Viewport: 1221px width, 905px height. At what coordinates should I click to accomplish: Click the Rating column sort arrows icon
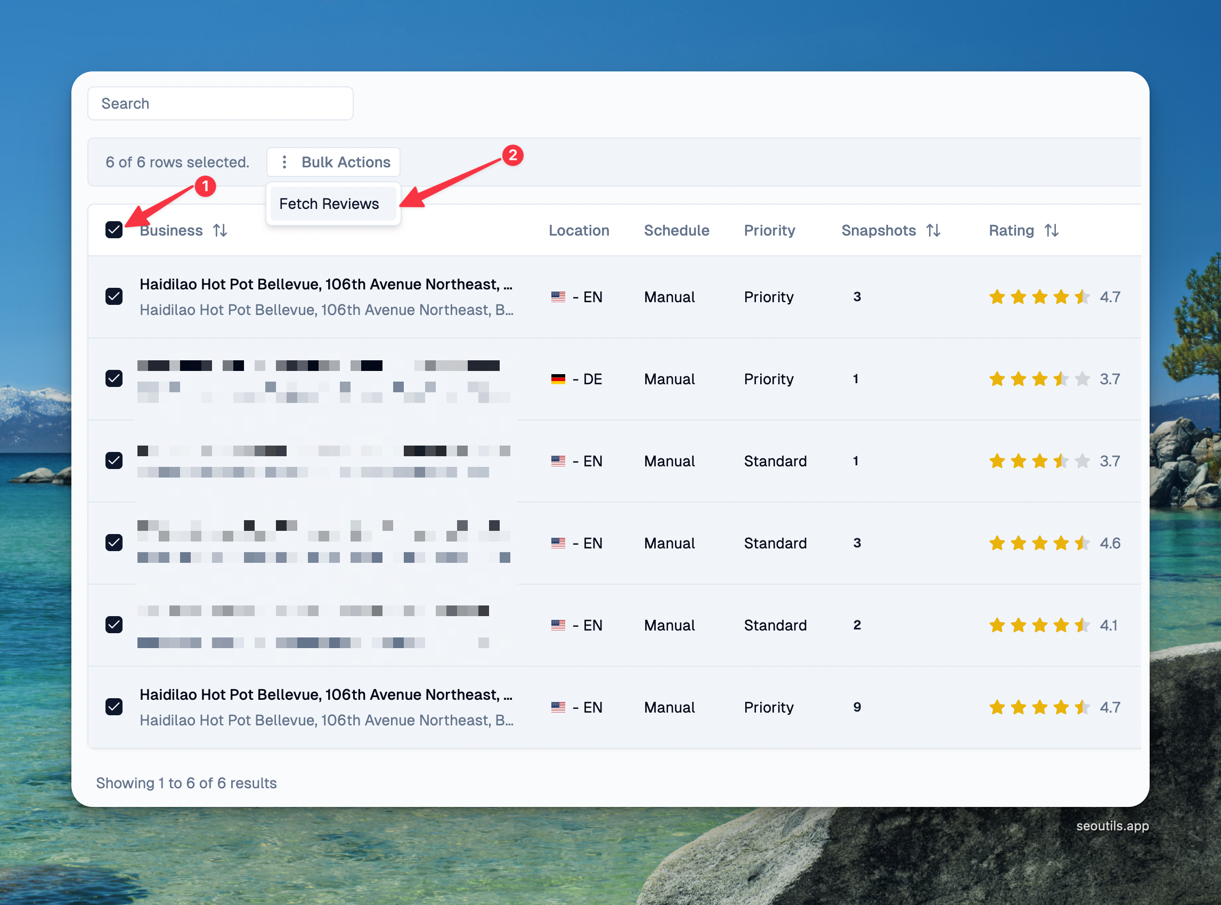[x=1051, y=231]
